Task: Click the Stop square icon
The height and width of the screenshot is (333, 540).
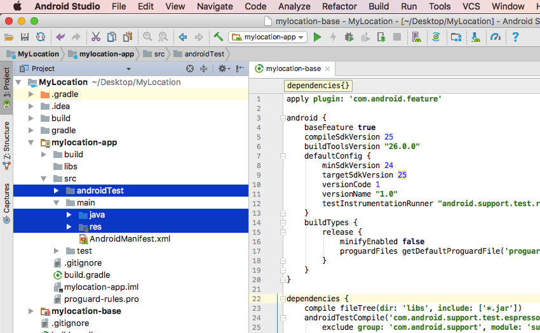Action: 397,37
